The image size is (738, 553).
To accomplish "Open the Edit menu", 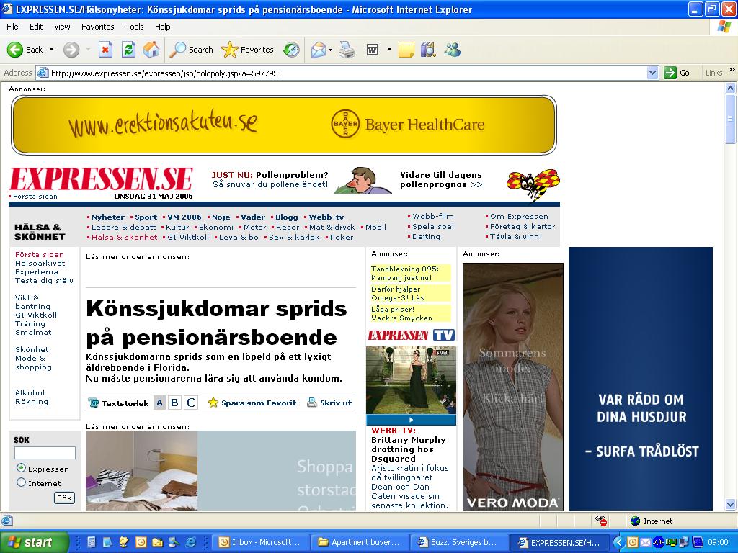I will point(36,27).
